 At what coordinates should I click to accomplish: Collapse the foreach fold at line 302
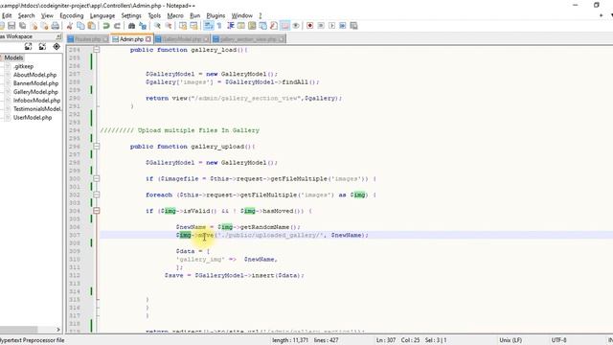pos(96,195)
